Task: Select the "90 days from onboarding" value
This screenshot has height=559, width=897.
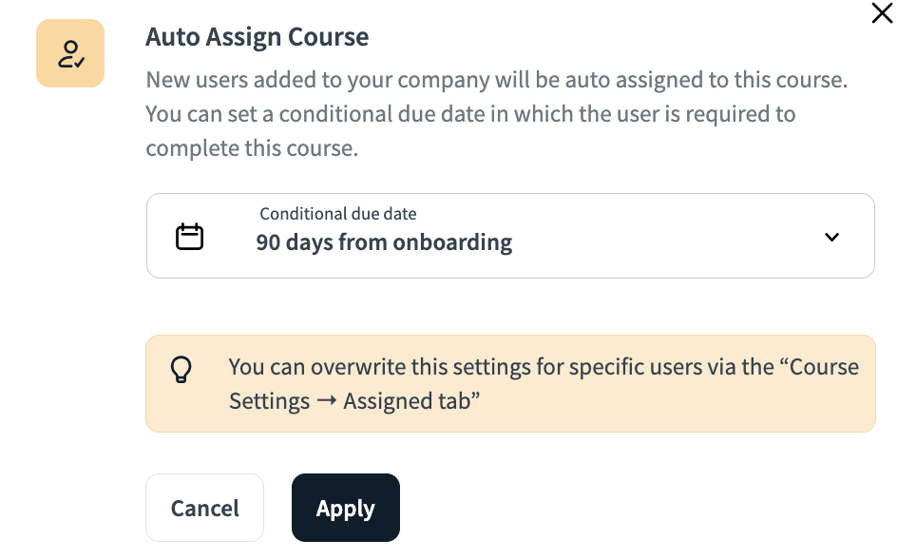Action: click(384, 243)
